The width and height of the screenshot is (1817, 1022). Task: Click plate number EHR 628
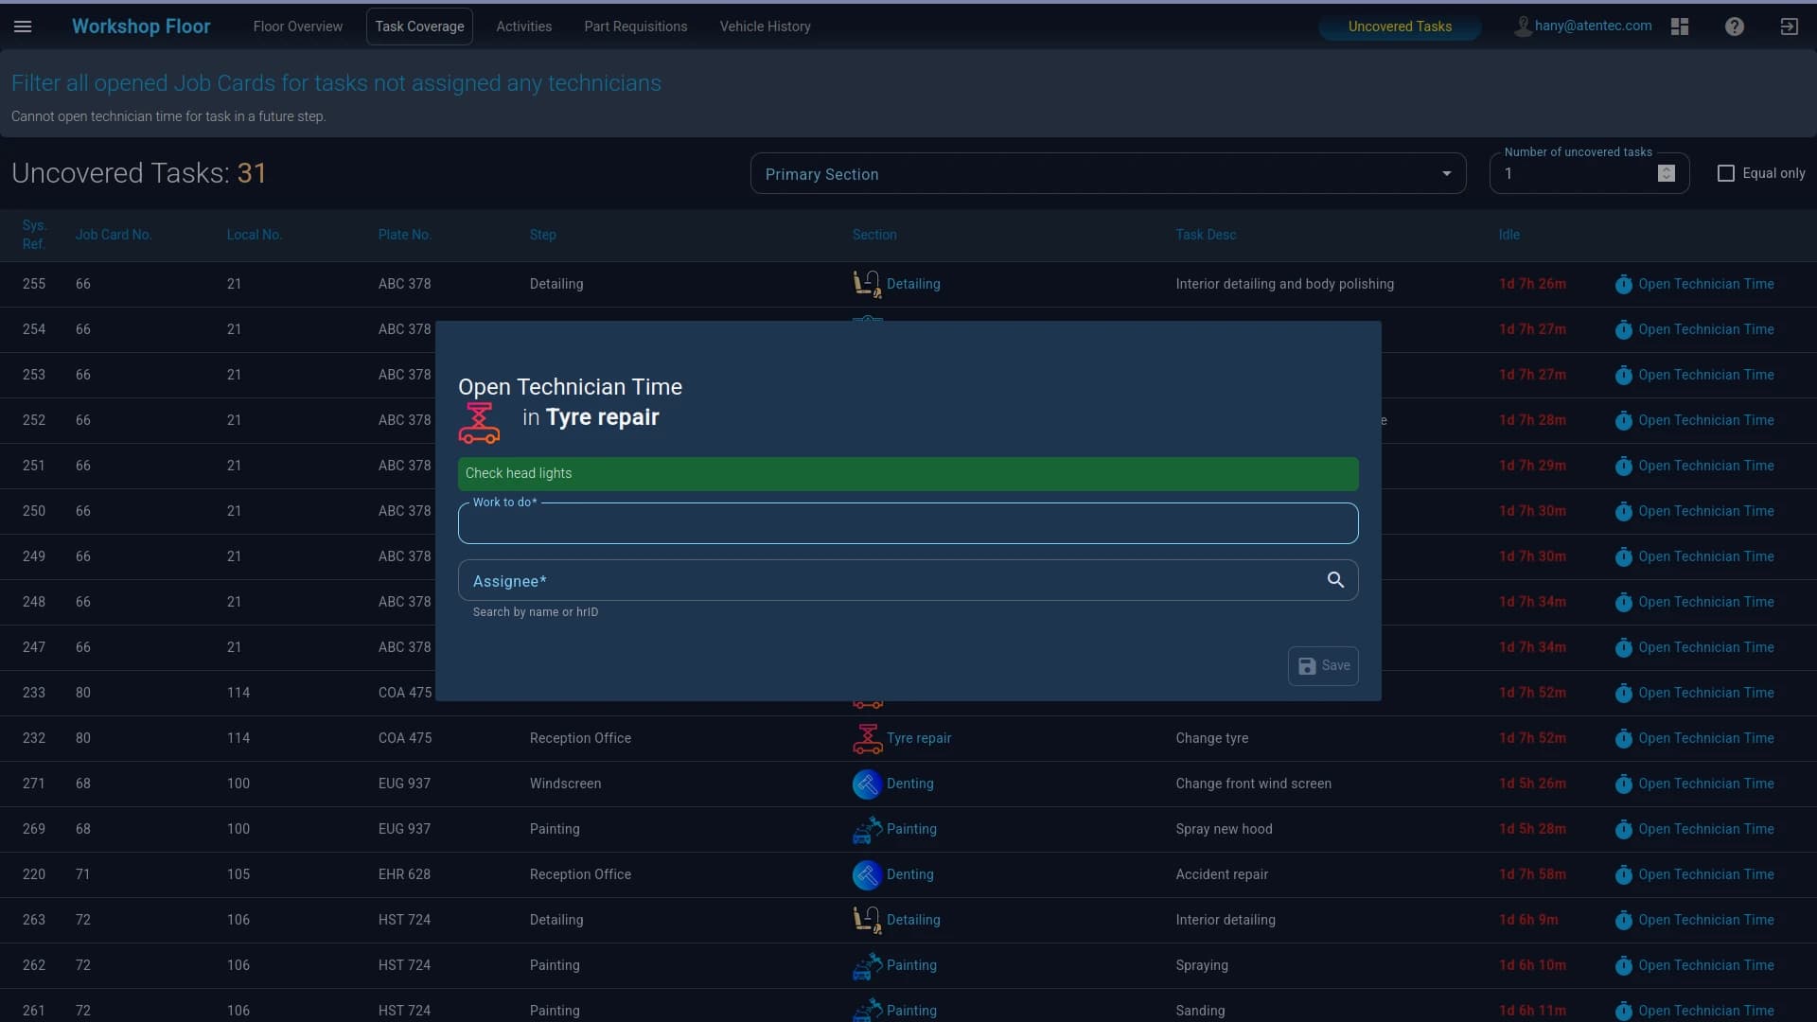pos(404,874)
